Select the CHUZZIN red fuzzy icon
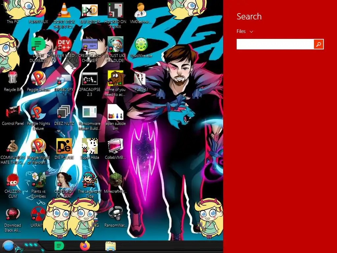 [x=13, y=180]
